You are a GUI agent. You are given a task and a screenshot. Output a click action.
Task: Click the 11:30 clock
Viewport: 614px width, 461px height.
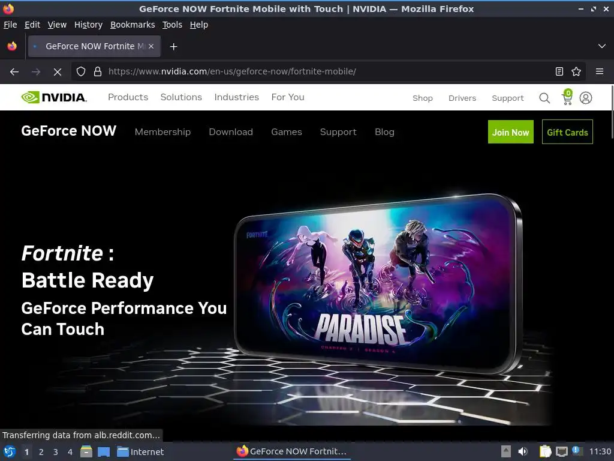(600, 451)
